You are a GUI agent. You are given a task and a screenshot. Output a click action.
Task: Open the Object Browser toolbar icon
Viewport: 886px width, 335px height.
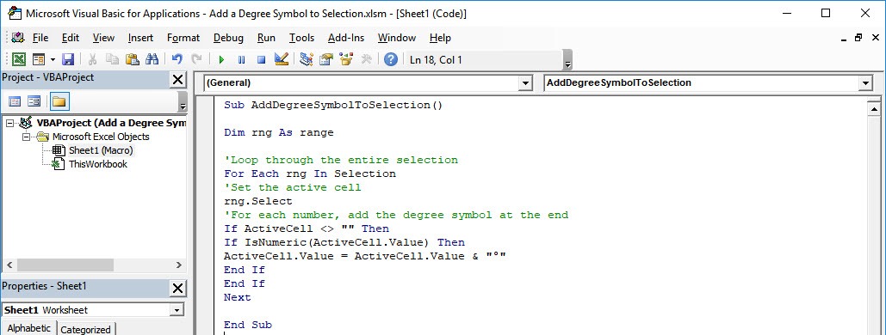pos(346,59)
